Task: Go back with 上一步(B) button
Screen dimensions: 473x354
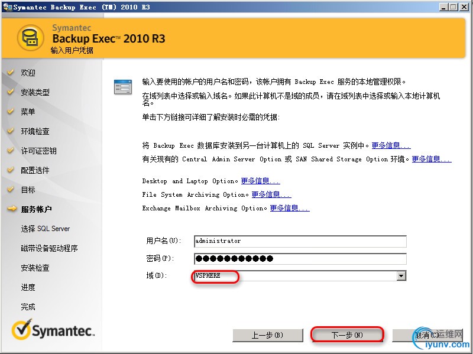Action: 268,335
